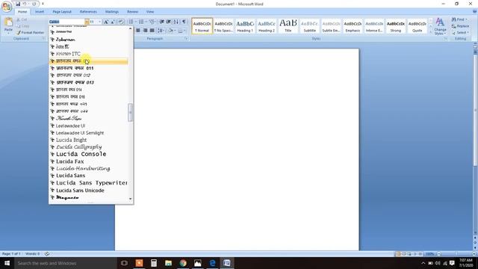The image size is (478, 269).
Task: Customize Quick Access Toolbar dropdown
Action: 43,4
